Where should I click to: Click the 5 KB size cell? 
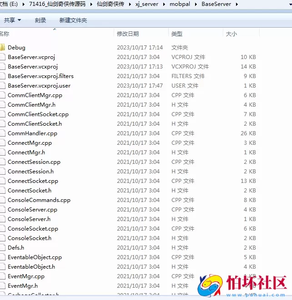250,257
